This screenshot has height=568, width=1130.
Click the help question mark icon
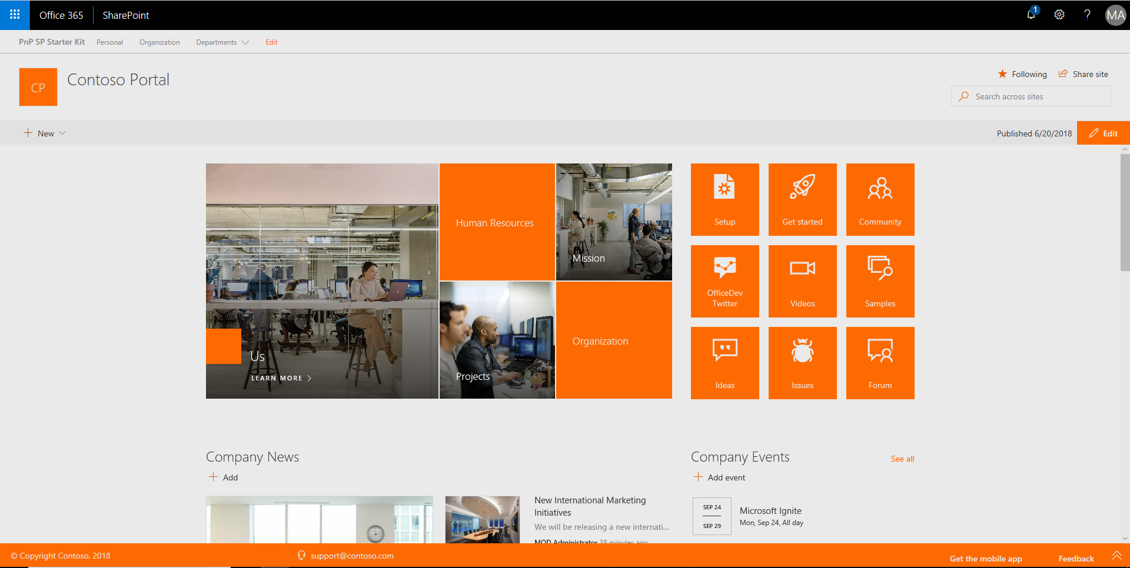point(1087,15)
